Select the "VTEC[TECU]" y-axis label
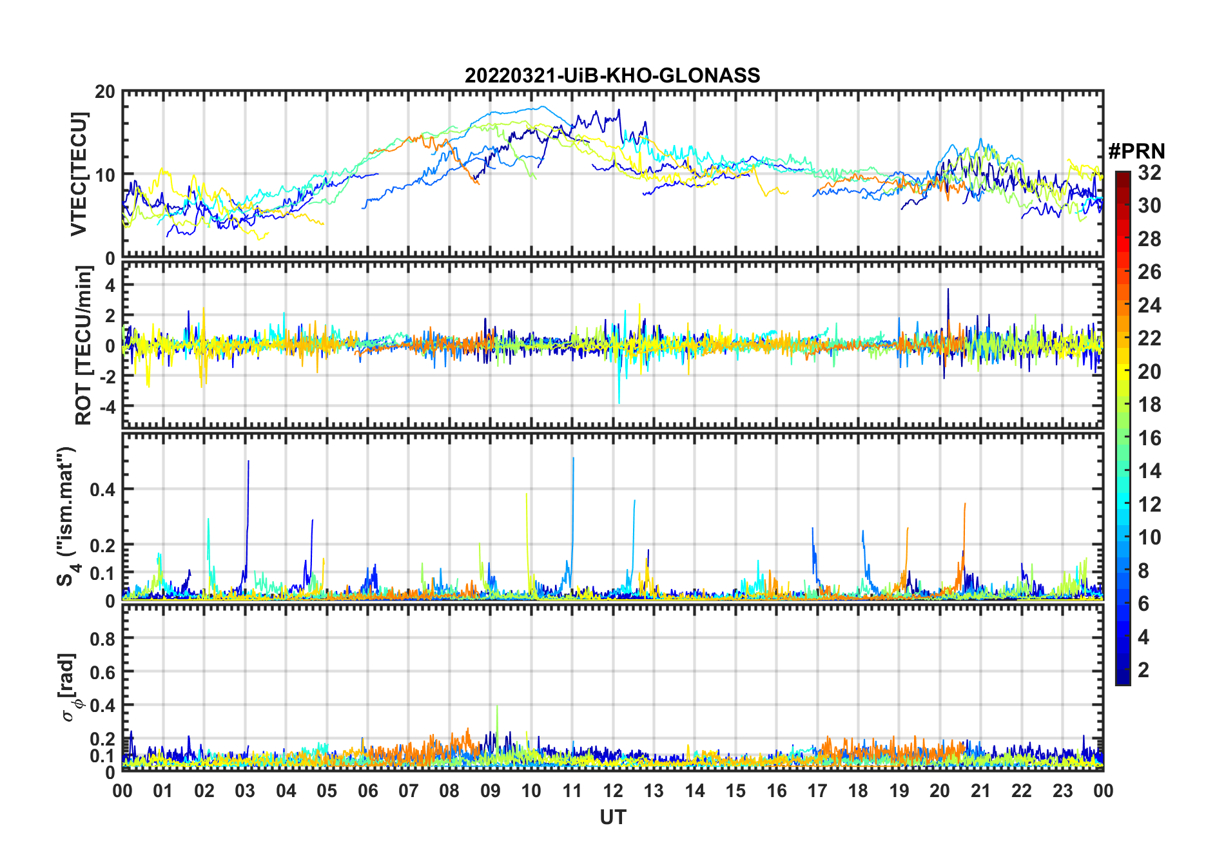 click(x=79, y=174)
